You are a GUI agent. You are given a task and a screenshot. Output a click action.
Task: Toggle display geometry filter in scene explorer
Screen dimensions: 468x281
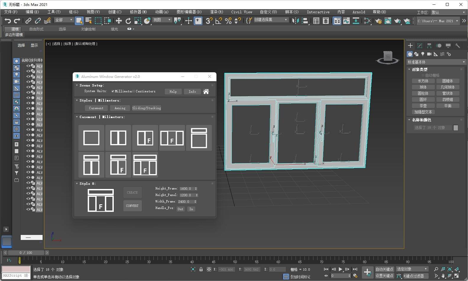17,61
